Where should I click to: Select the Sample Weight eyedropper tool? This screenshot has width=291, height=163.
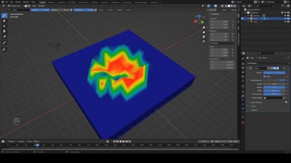tap(4, 43)
